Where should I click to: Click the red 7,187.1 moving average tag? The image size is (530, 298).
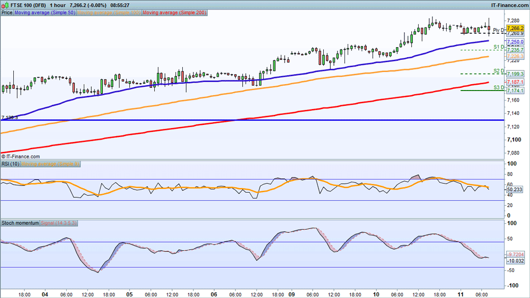pos(515,82)
